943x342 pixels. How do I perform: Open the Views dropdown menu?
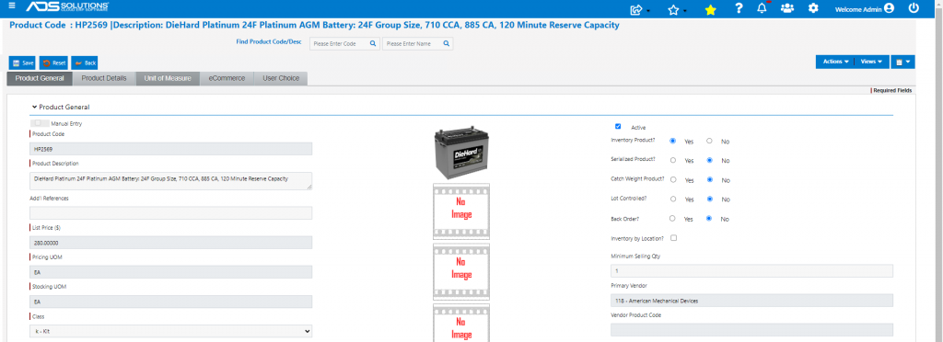click(871, 62)
